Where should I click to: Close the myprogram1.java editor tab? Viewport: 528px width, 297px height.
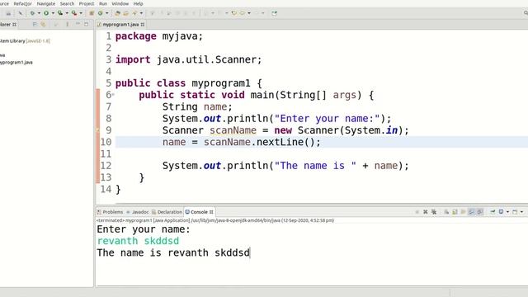pyautogui.click(x=143, y=25)
